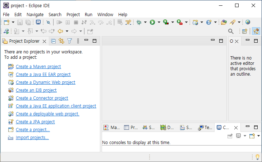
Task: Expand Display Selected Console dropdown arrow
Action: click(245, 136)
